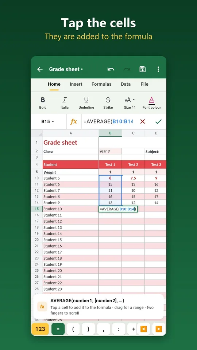Tap Student 5's Test 2 score 7.5
197x350 pixels.
(x=133, y=178)
